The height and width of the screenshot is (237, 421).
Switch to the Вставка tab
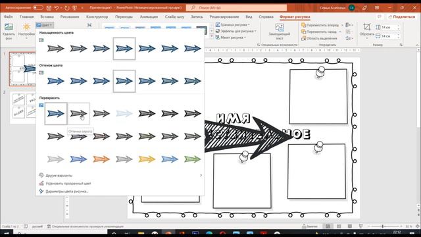click(x=47, y=16)
